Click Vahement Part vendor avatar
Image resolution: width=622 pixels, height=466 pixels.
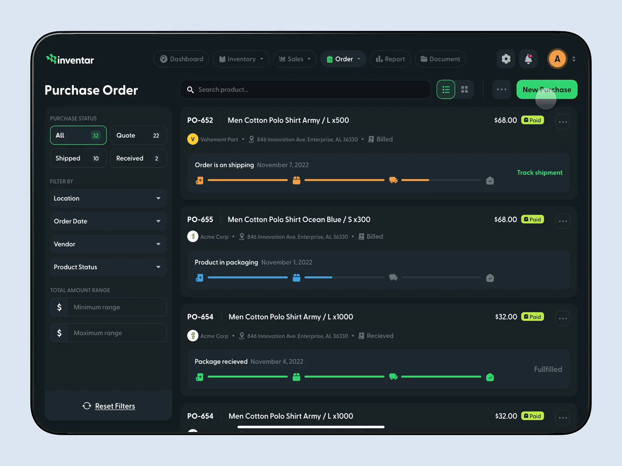pyautogui.click(x=193, y=139)
